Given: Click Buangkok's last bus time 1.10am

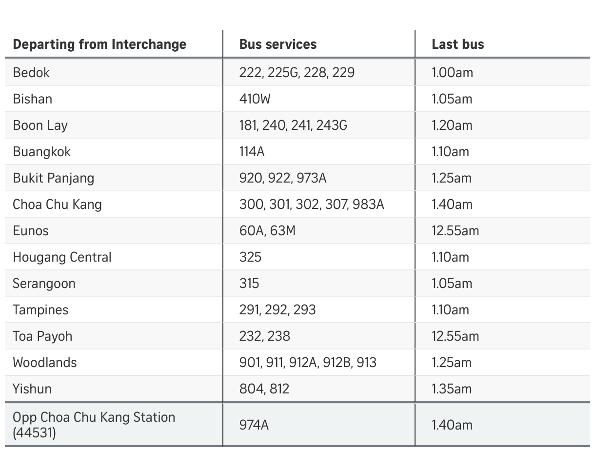Looking at the screenshot, I should click(x=450, y=152).
